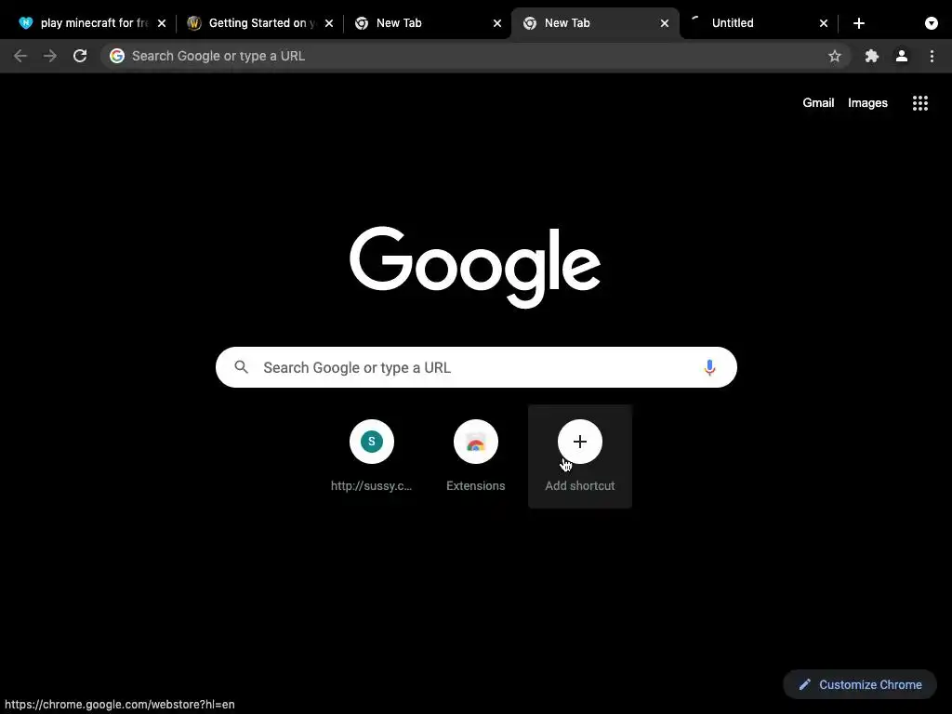The image size is (952, 714).
Task: Start voice search with the microphone icon
Action: coord(709,367)
